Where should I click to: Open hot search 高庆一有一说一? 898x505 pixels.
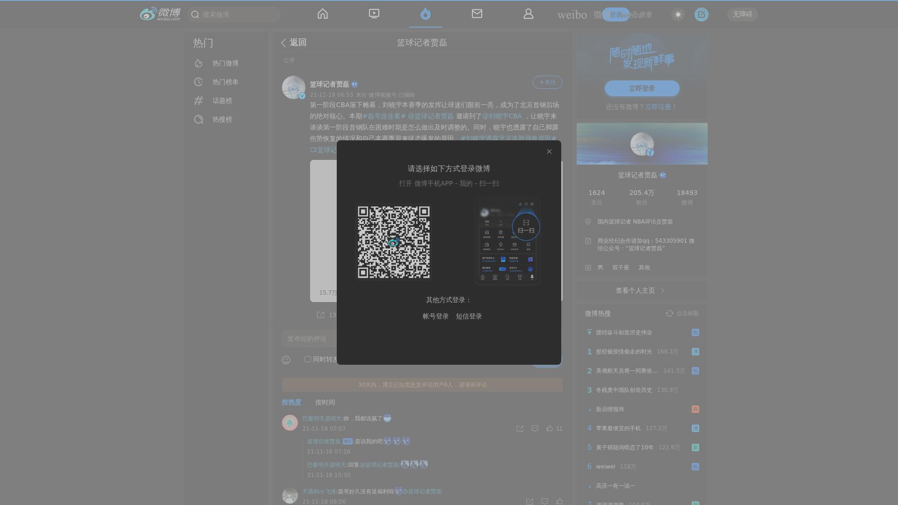coord(616,486)
